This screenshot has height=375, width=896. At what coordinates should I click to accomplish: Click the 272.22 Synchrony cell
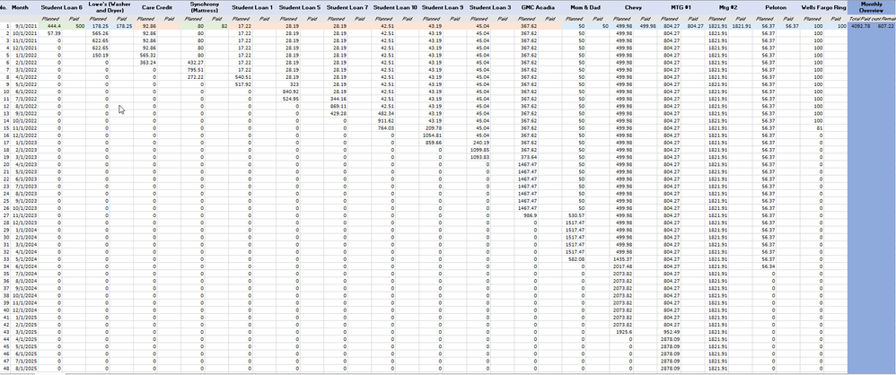click(193, 76)
